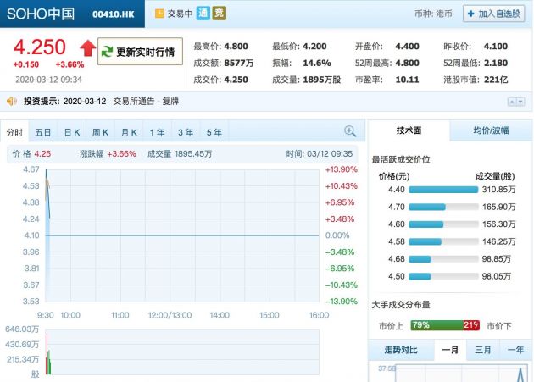Click the 大手成交分布量 heading
Viewport: 534px width, 382px height.
point(401,304)
